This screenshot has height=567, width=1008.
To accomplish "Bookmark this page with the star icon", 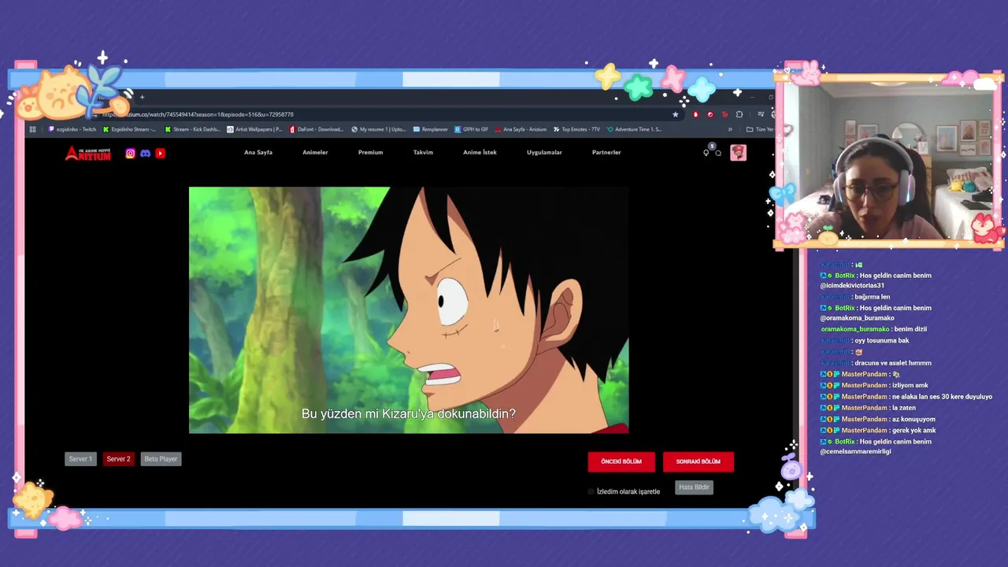I will click(675, 114).
